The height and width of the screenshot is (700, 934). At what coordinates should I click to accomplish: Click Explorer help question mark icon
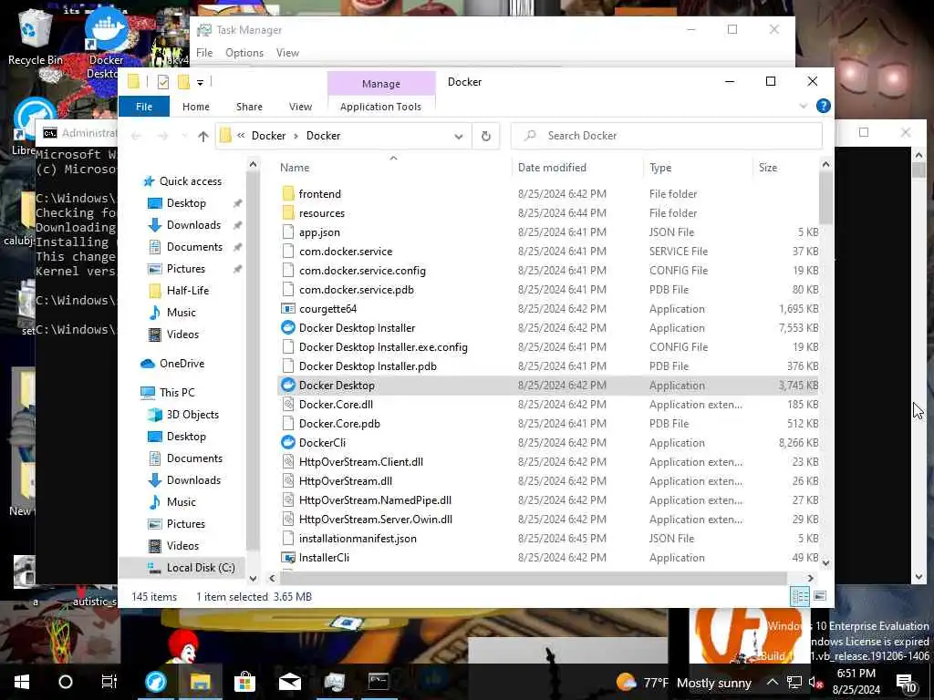[824, 106]
